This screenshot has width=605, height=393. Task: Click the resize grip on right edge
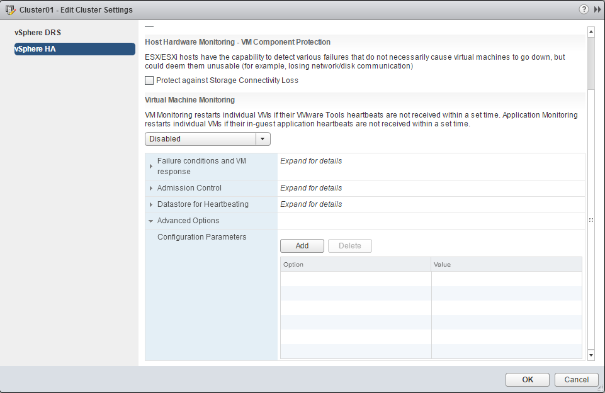tap(591, 220)
